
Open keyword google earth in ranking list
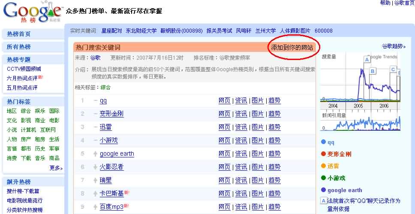(x=117, y=154)
